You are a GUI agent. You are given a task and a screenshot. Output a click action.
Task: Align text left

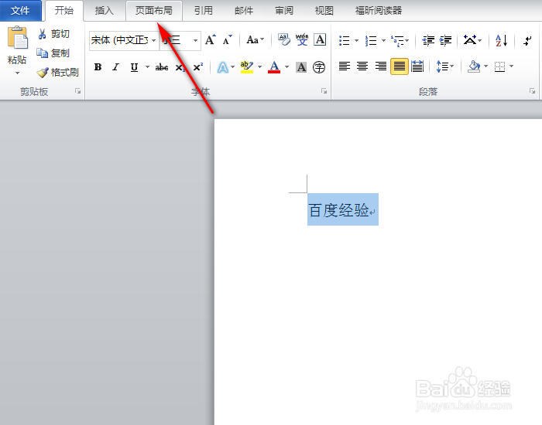coord(345,66)
